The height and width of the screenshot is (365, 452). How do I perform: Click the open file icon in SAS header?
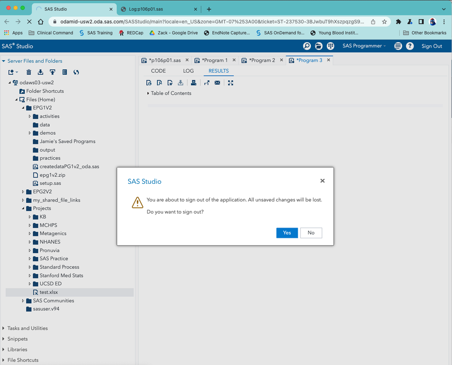319,46
